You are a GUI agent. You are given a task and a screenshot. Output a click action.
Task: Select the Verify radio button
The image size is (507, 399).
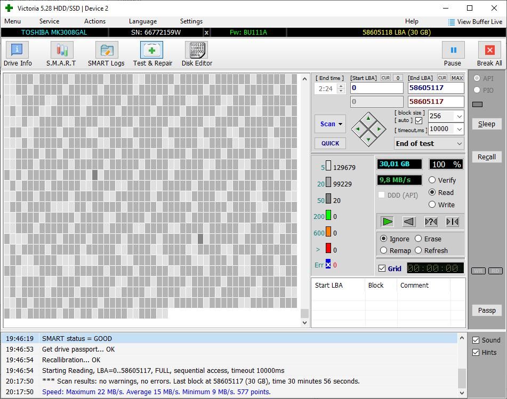[x=432, y=180]
